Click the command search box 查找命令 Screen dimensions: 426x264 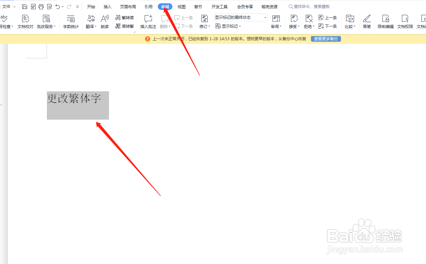tap(309, 7)
